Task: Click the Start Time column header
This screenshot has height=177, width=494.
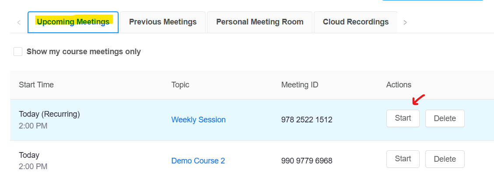Action: [36, 85]
